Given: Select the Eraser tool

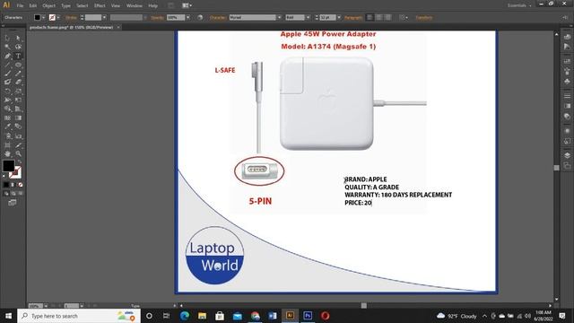Looking at the screenshot, I should tap(18, 82).
